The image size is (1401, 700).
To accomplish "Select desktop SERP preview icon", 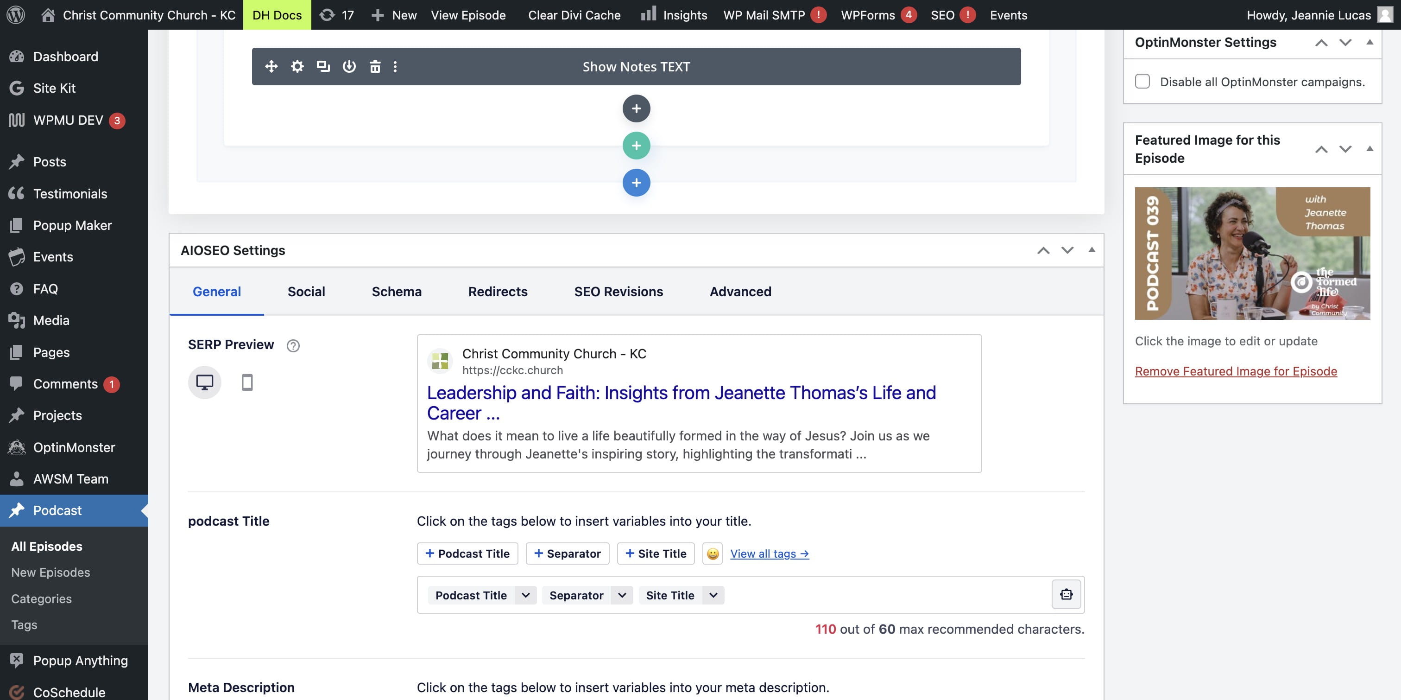I will pos(204,382).
